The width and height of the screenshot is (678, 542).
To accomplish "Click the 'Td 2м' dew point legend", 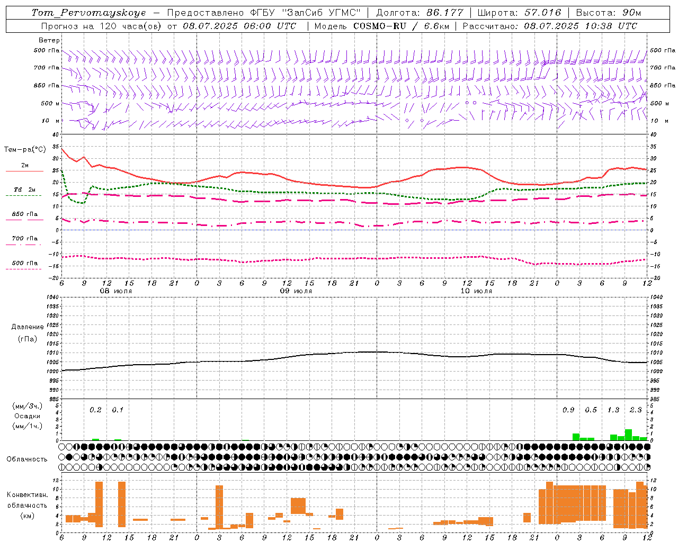I will [x=25, y=189].
